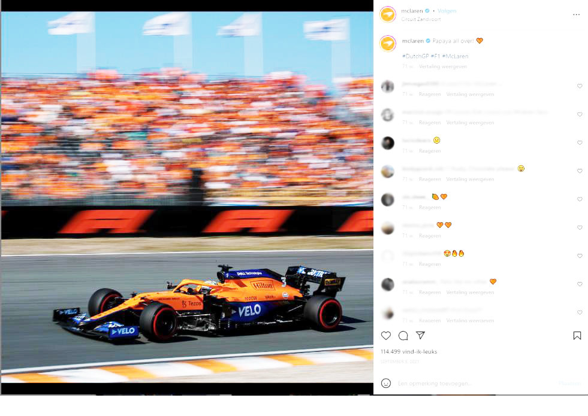The width and height of the screenshot is (588, 416).
Task: Like the smiley-emoji comment with its heart
Action: click(x=580, y=142)
